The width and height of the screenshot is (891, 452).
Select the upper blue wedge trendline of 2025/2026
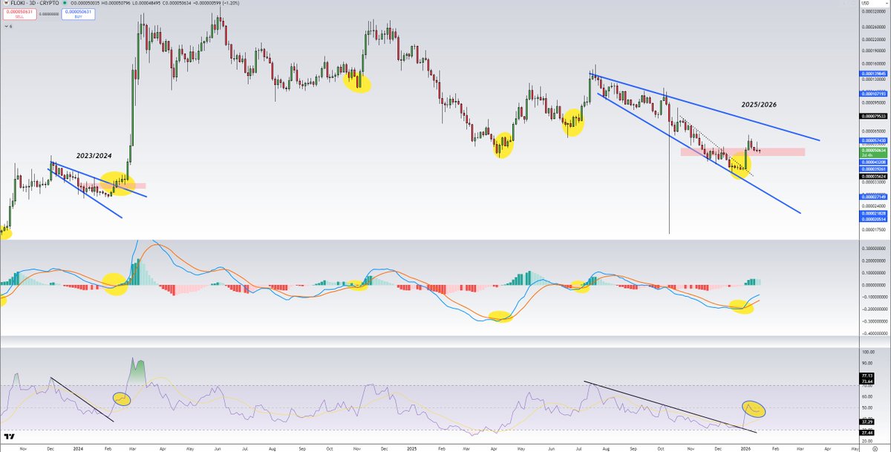click(705, 105)
